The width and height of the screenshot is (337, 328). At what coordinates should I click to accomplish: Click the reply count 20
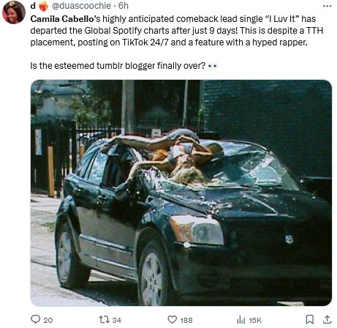click(x=48, y=320)
